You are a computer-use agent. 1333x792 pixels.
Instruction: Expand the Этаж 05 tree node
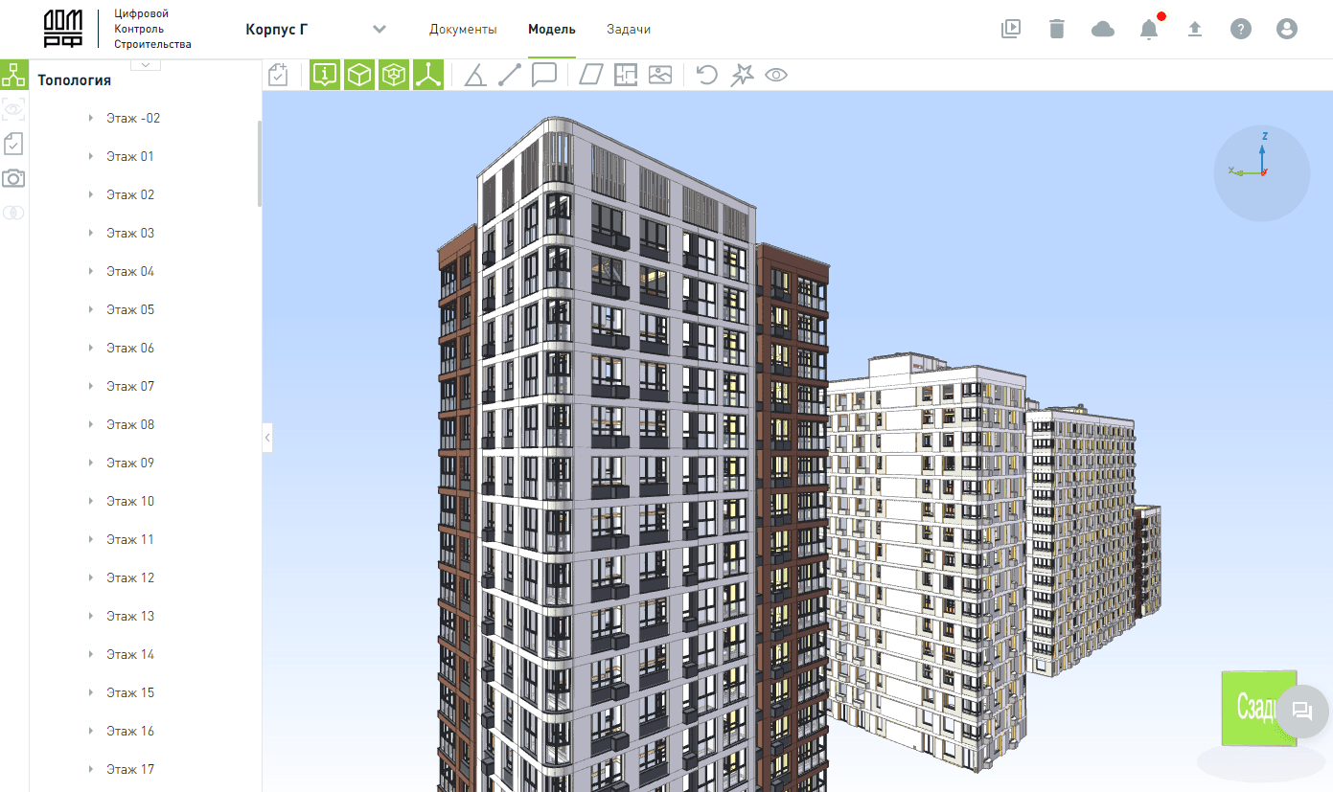pyautogui.click(x=90, y=309)
